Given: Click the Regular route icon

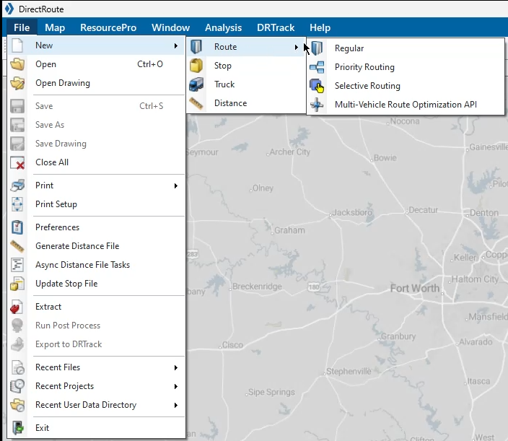Looking at the screenshot, I should click(317, 48).
